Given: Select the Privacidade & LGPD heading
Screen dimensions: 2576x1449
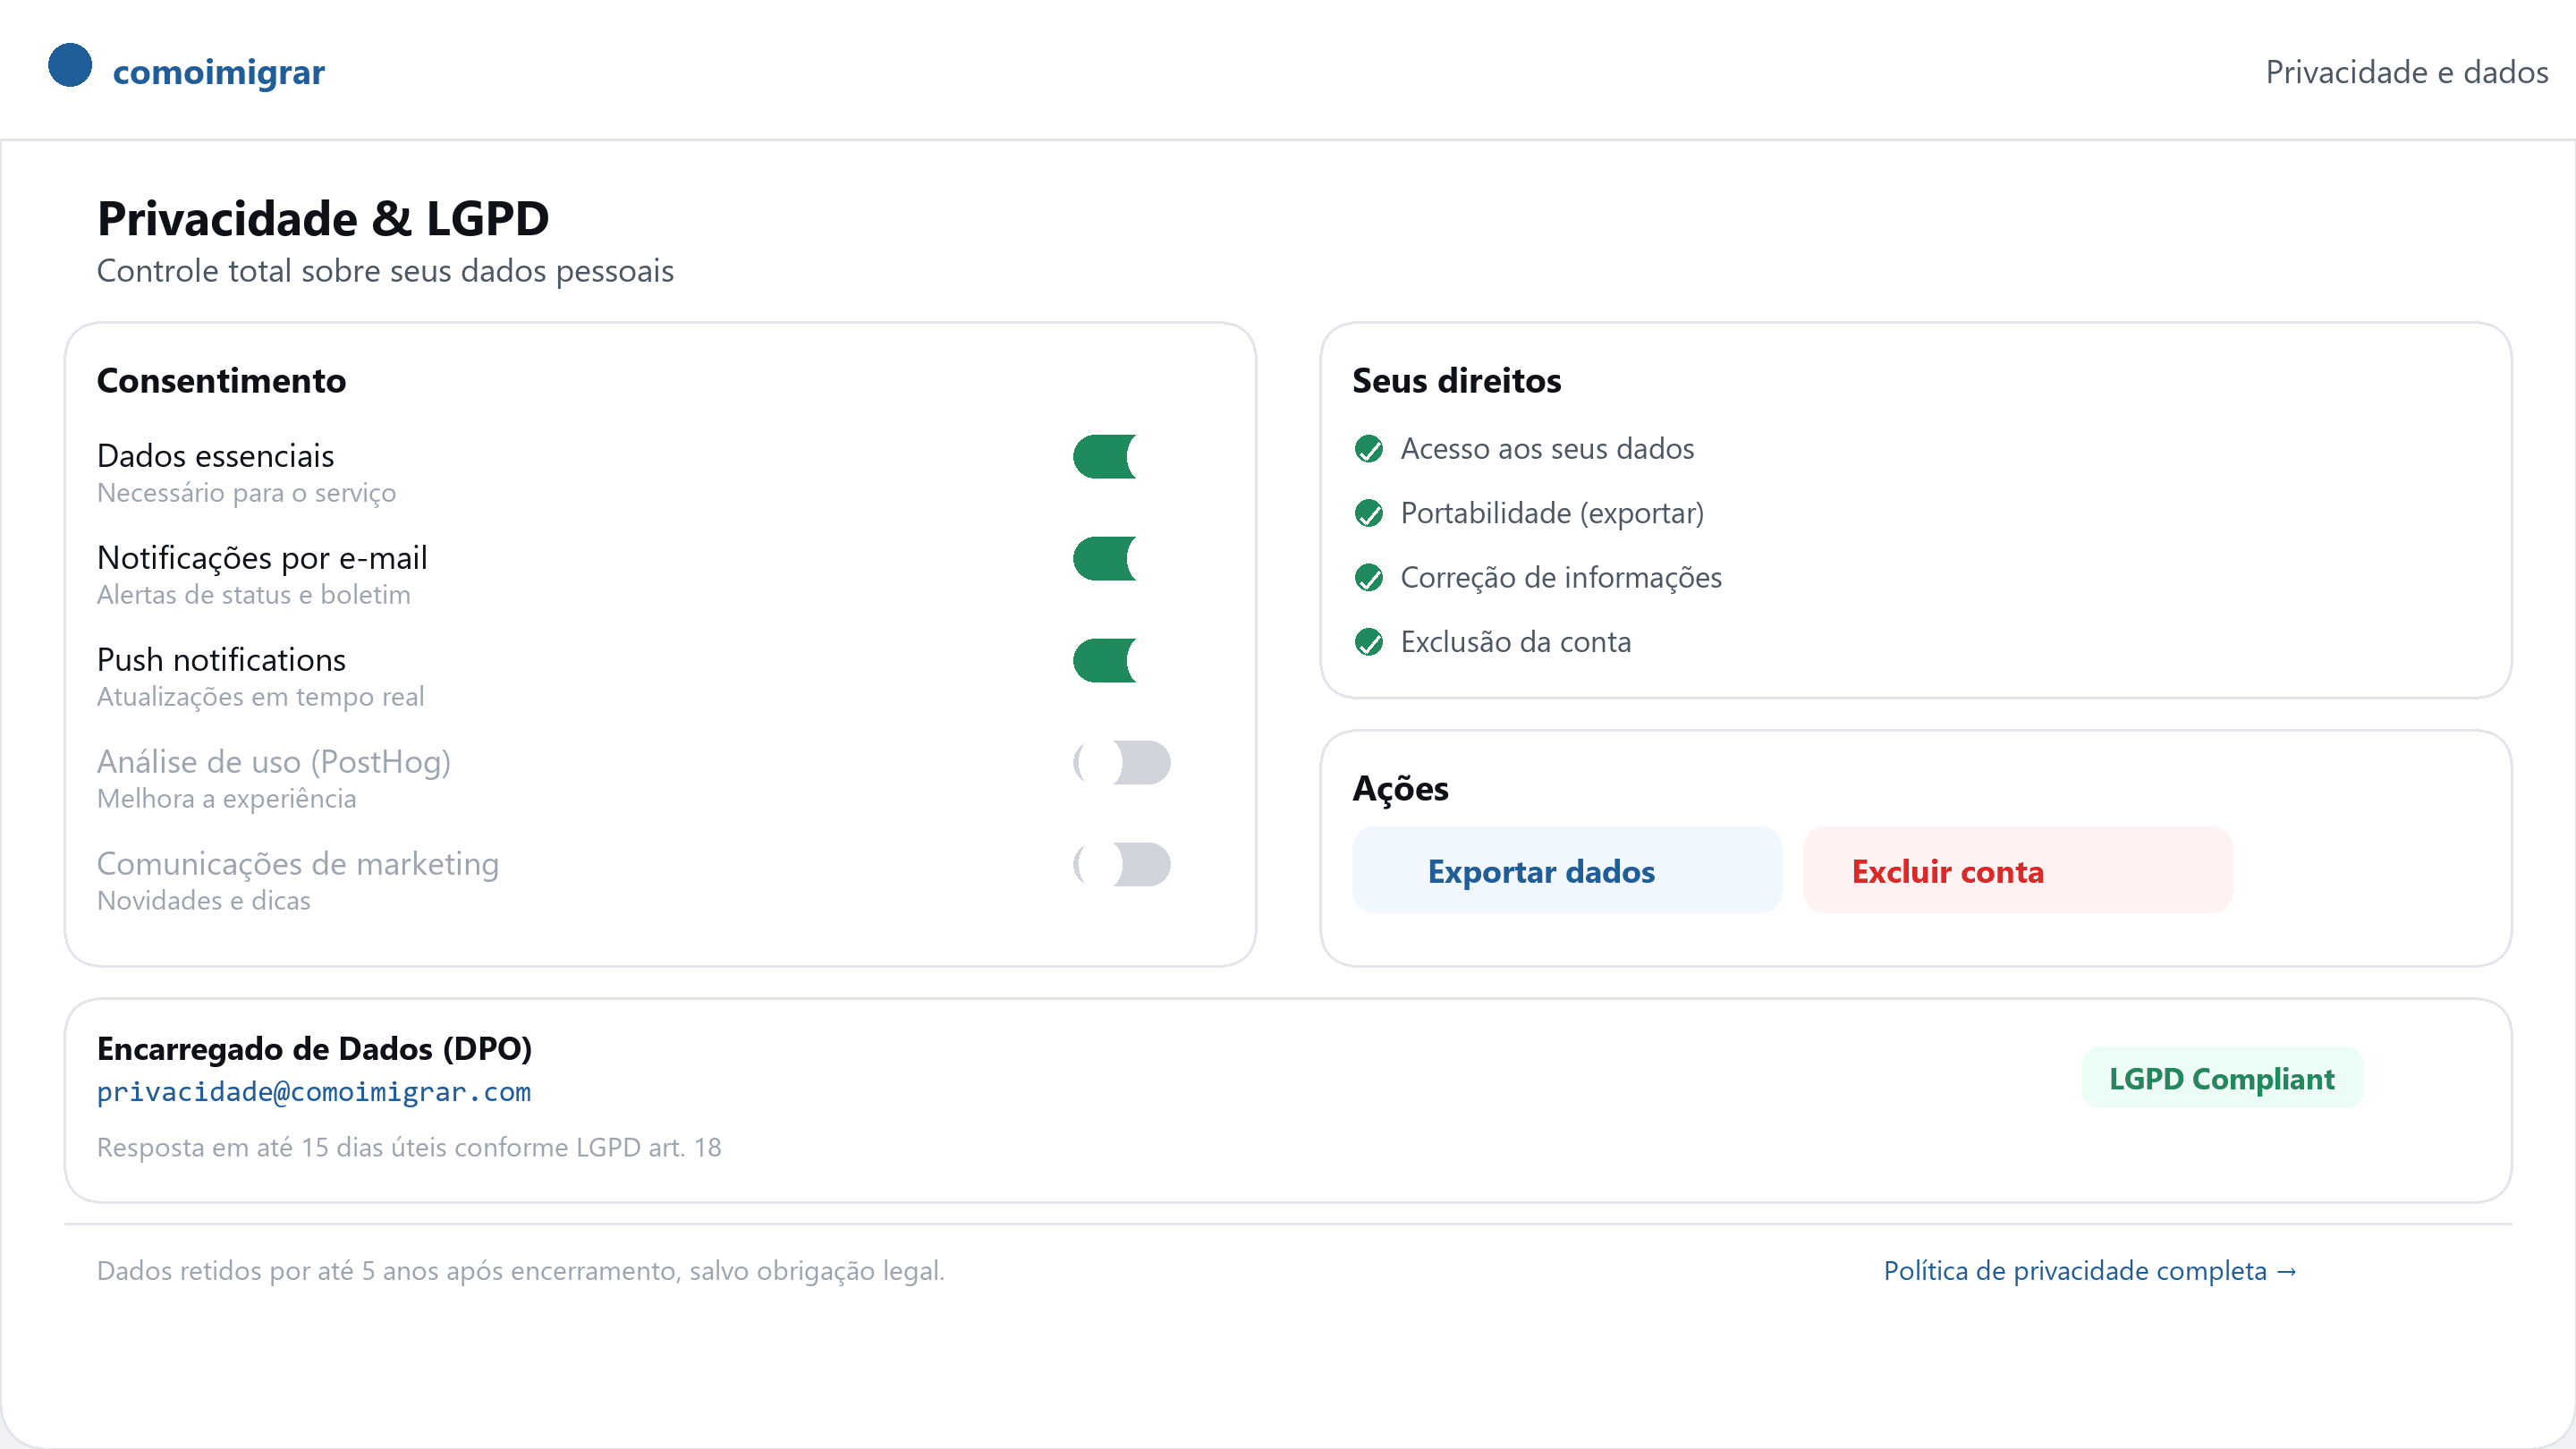Looking at the screenshot, I should [x=323, y=218].
